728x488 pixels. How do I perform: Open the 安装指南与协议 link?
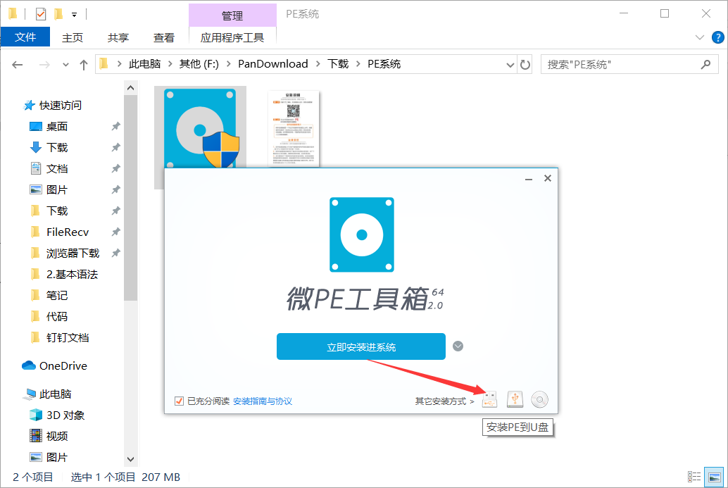coord(263,401)
